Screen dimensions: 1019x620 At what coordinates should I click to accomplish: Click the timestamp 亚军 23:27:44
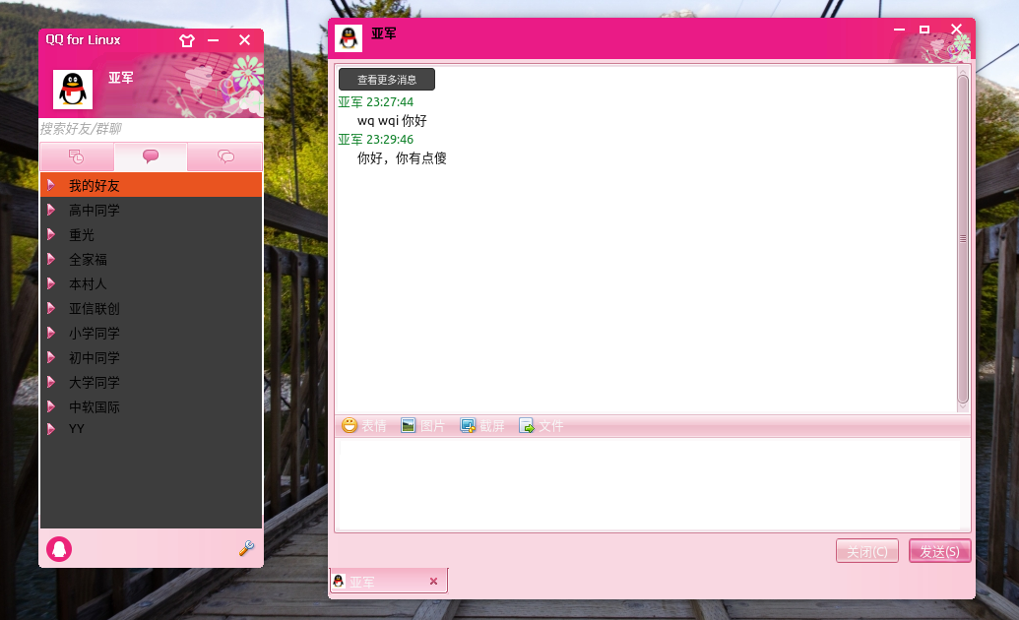point(376,102)
